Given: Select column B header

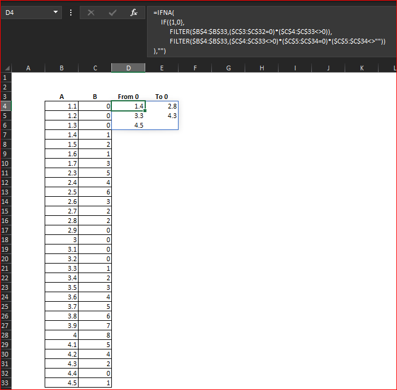Looking at the screenshot, I should [61, 68].
